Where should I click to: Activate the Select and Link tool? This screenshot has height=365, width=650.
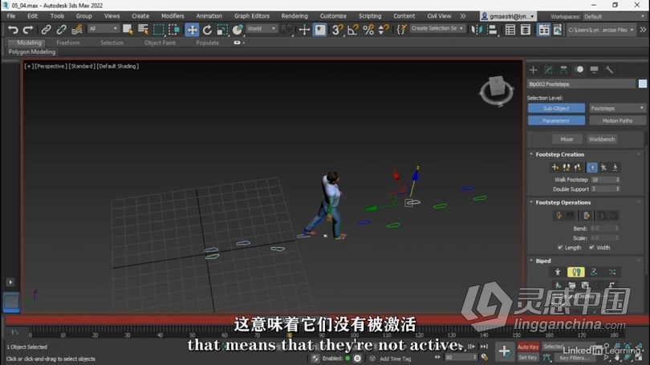(46, 30)
